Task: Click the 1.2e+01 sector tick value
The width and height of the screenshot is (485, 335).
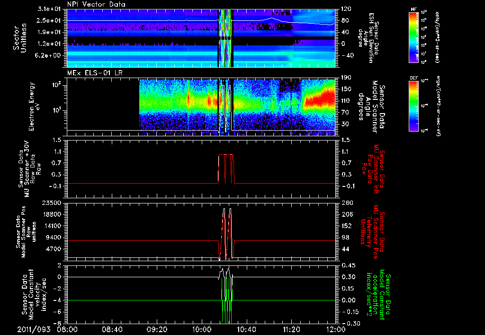Action: [49, 44]
